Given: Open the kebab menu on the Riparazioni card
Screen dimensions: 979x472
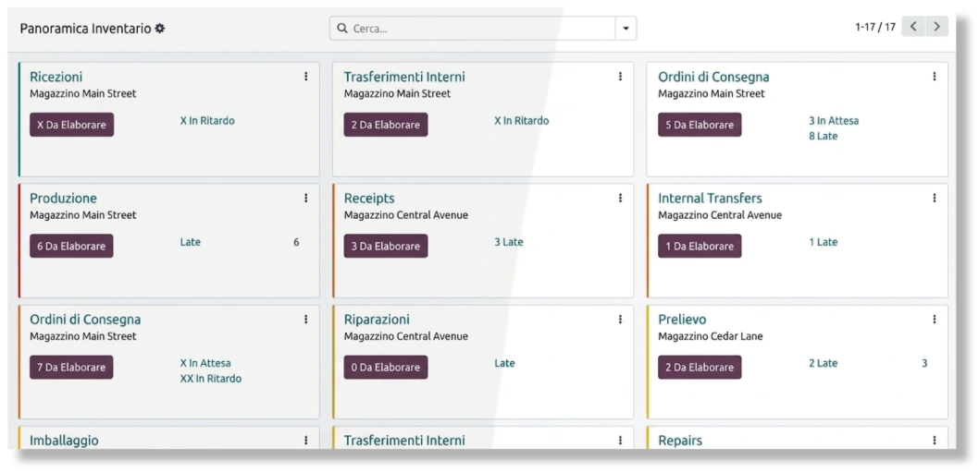Looking at the screenshot, I should [x=620, y=320].
